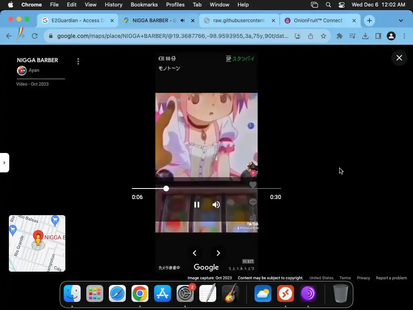Open media controls icon
The width and height of the screenshot is (413, 310).
(352, 36)
